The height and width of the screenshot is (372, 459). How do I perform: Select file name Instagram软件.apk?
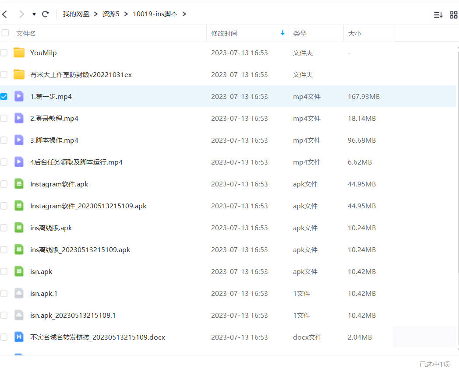(x=59, y=184)
